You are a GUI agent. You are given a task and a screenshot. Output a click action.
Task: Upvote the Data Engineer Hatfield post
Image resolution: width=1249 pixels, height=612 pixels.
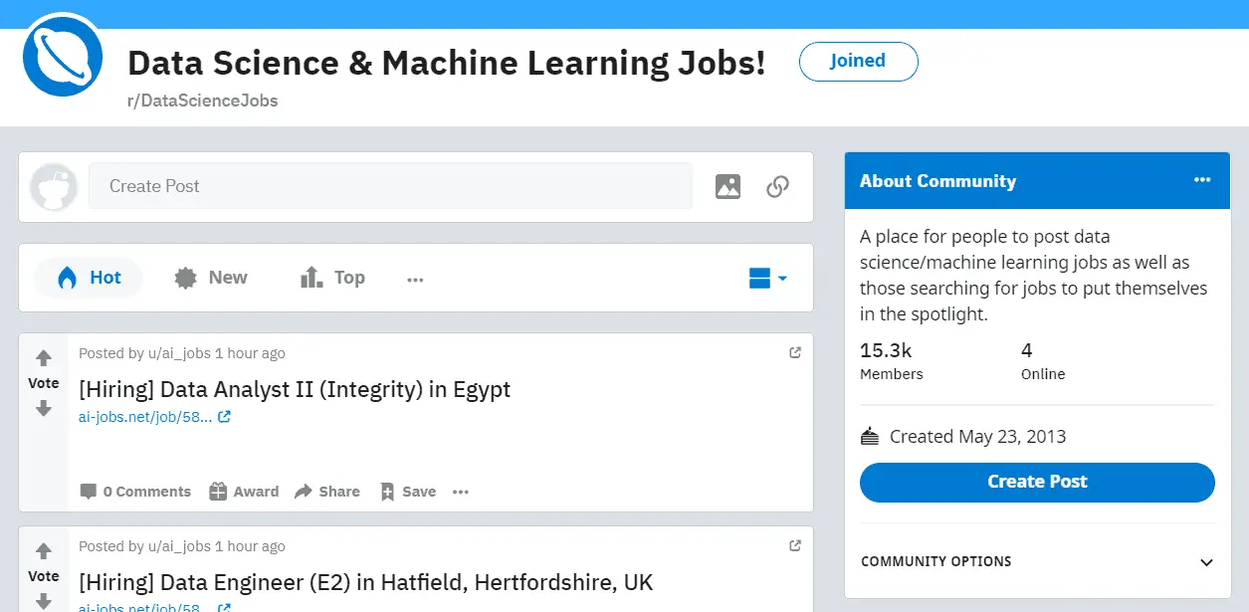43,551
